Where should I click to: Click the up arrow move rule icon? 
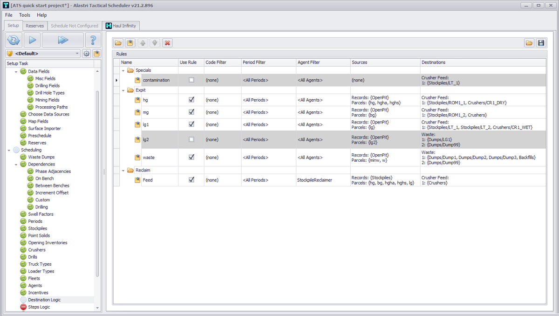pos(143,43)
